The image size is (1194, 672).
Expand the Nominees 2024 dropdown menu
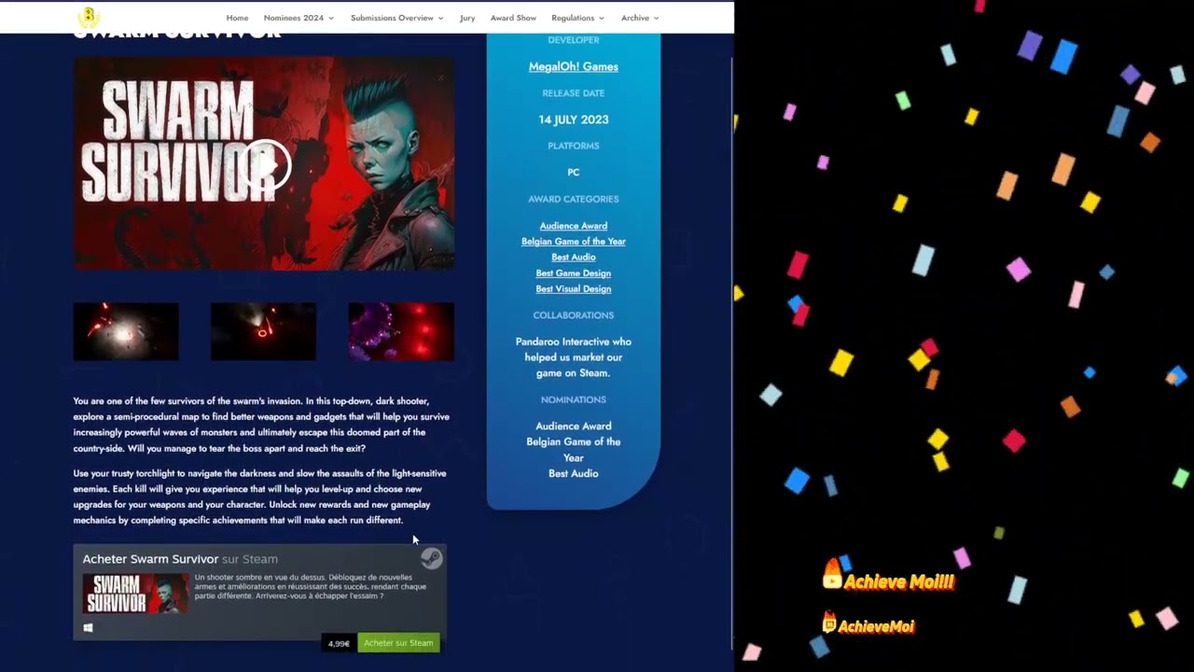298,18
